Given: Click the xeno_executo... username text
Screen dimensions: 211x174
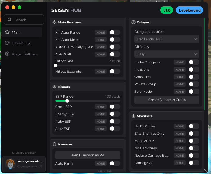Looking at the screenshot, I should click(30, 161).
